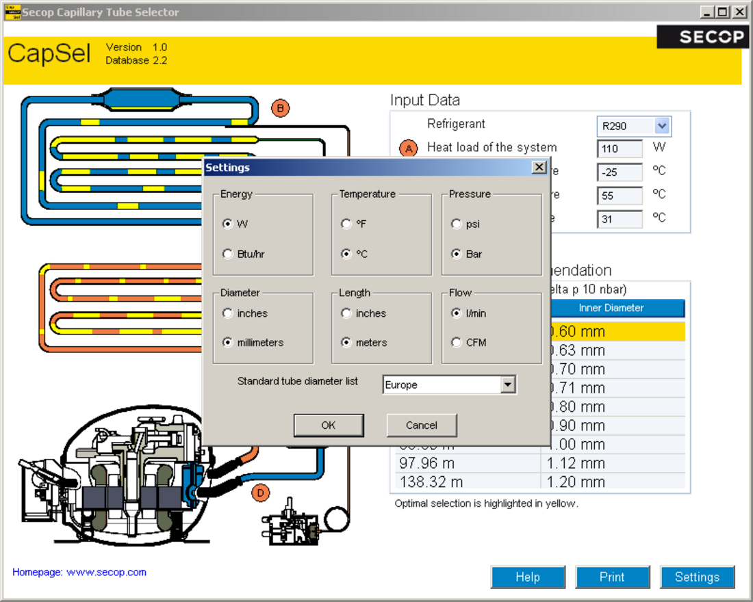753x602 pixels.
Task: Select the .71 mm diameter row
Action: (x=617, y=388)
